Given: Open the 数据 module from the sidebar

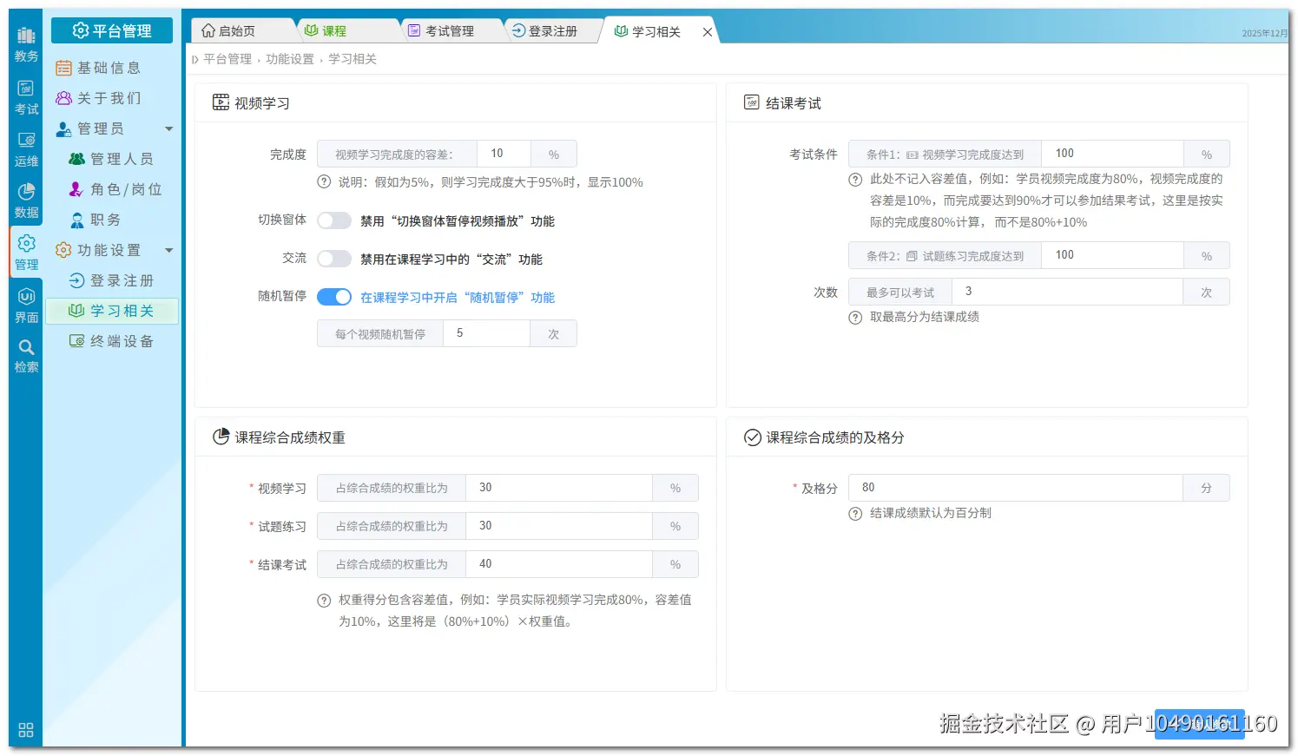Looking at the screenshot, I should coord(25,198).
